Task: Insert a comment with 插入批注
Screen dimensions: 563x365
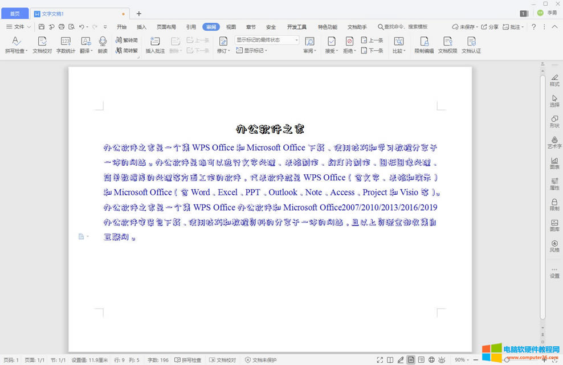Action: (154, 46)
